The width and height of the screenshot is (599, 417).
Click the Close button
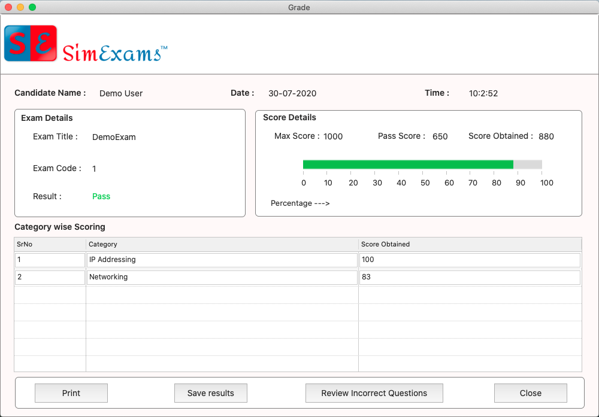[x=530, y=393]
